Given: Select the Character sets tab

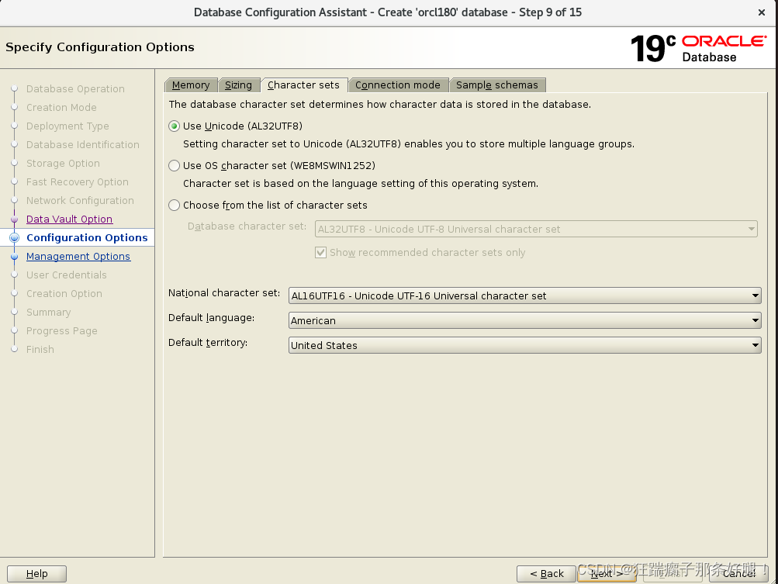Looking at the screenshot, I should [303, 85].
